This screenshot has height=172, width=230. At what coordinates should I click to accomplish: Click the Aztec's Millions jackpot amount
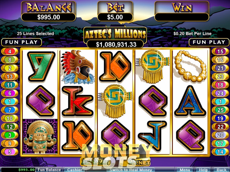point(115,44)
